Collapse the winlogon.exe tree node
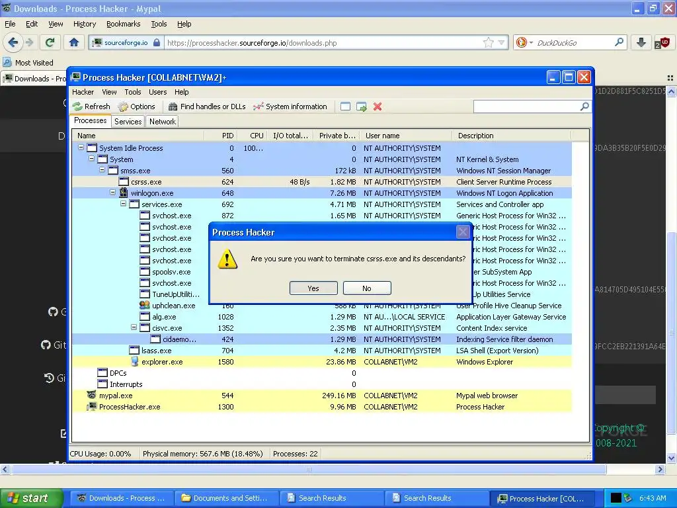This screenshot has height=508, width=677. coord(112,192)
